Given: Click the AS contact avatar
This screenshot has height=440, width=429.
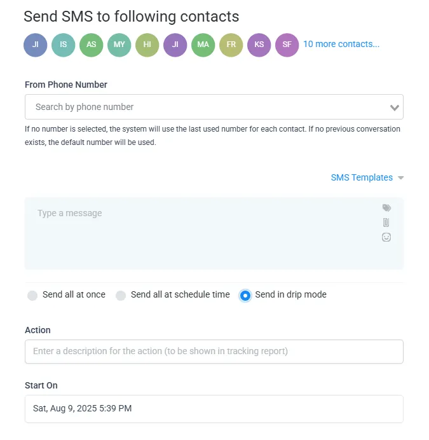Looking at the screenshot, I should (x=92, y=45).
